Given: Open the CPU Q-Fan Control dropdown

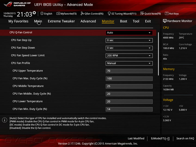Looking at the screenshot, I should coord(129,33).
